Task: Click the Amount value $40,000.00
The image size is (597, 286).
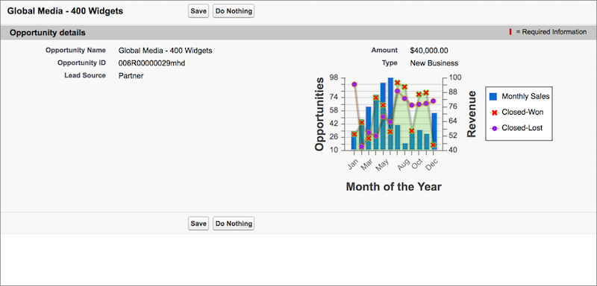Action: pyautogui.click(x=429, y=51)
